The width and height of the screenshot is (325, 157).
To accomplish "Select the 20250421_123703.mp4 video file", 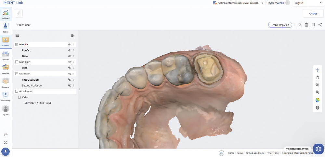I will [x=38, y=103].
